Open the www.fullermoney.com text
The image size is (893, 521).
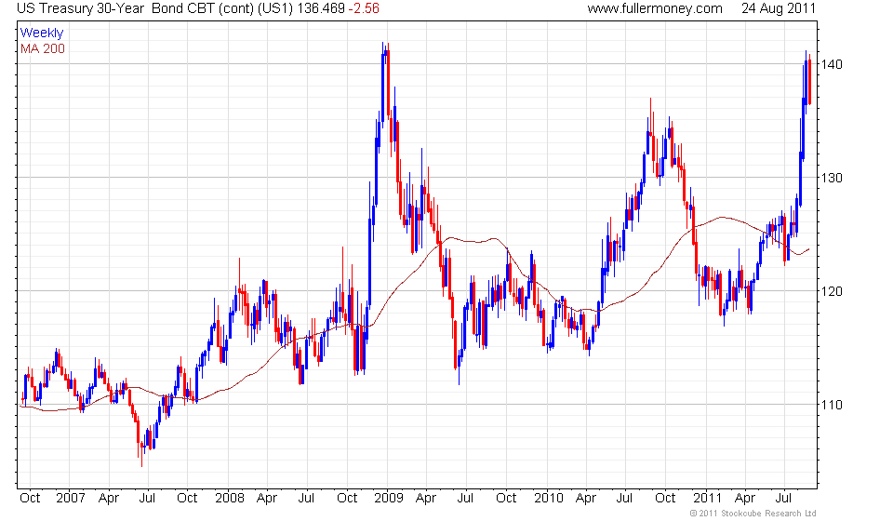(654, 8)
